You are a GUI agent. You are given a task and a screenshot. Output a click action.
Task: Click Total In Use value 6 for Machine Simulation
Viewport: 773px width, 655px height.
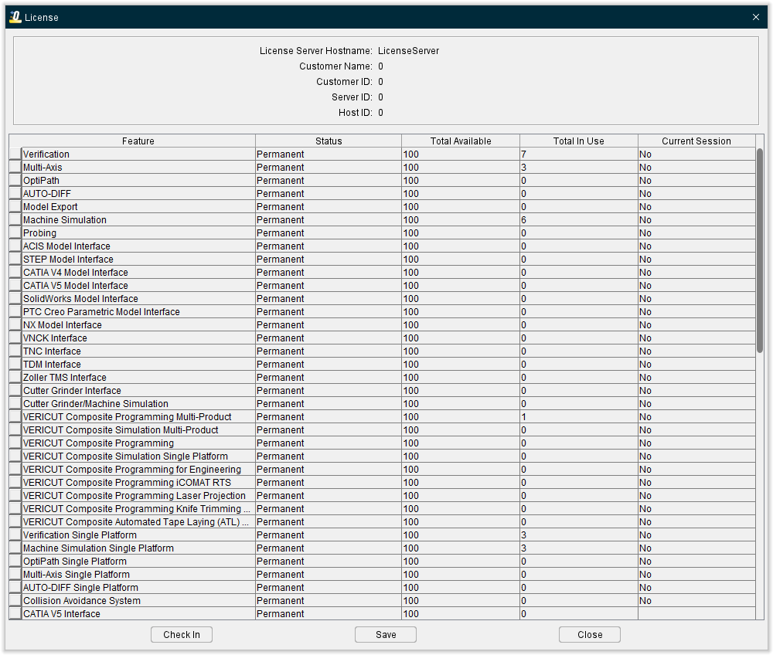click(579, 219)
